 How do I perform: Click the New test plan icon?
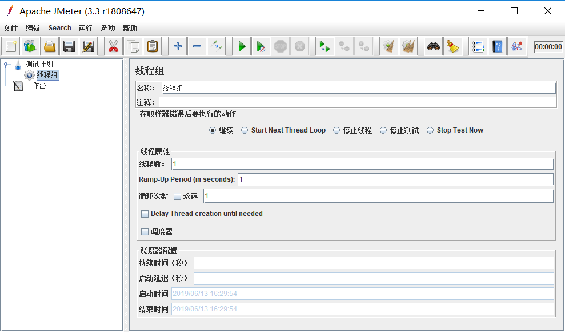pyautogui.click(x=11, y=46)
